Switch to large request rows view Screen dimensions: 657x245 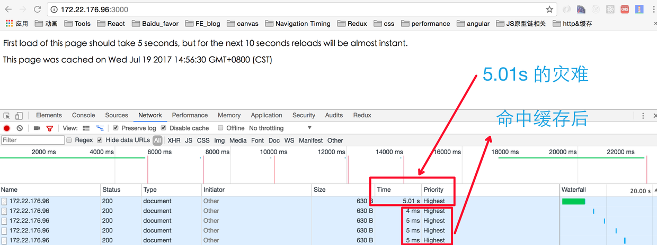tap(86, 128)
